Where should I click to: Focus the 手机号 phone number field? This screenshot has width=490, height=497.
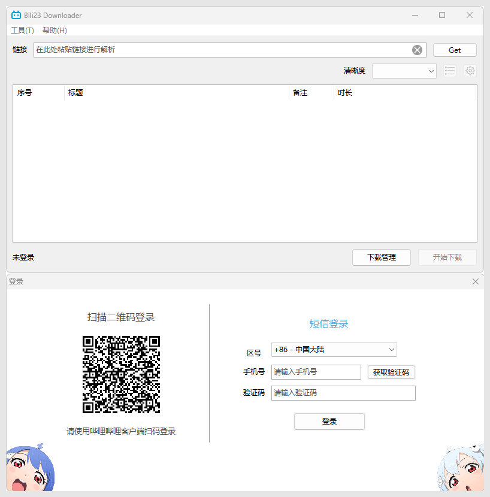coord(316,372)
